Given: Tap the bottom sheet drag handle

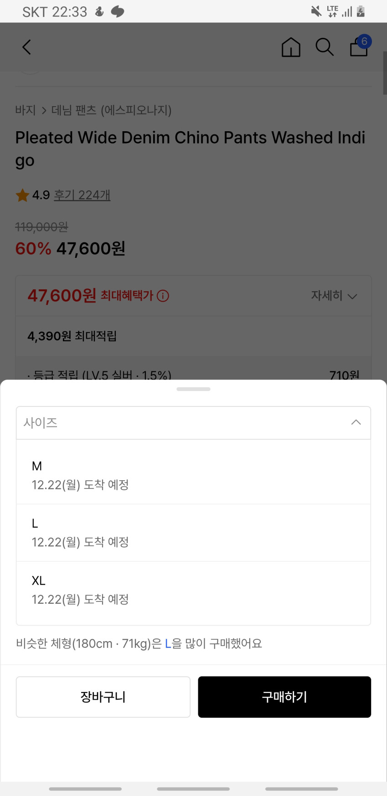Looking at the screenshot, I should (x=193, y=389).
